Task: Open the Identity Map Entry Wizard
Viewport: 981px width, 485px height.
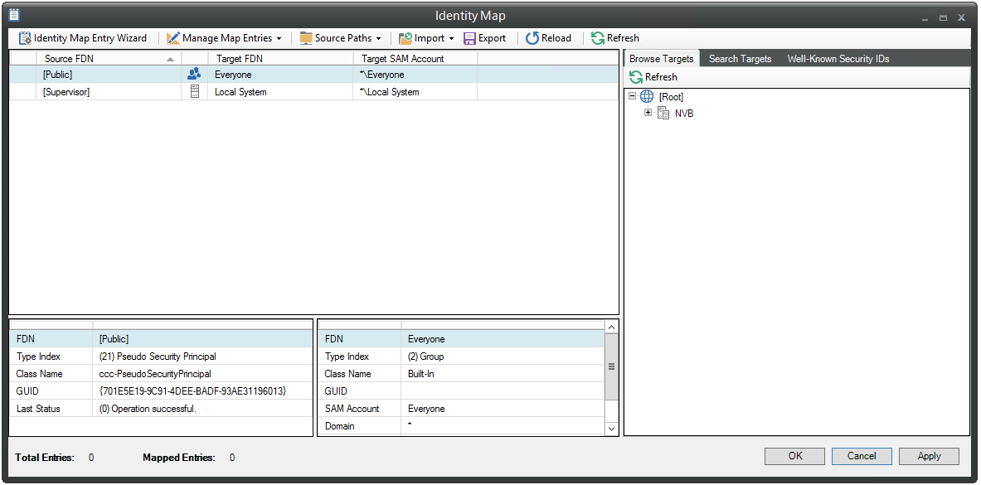Action: pos(83,38)
